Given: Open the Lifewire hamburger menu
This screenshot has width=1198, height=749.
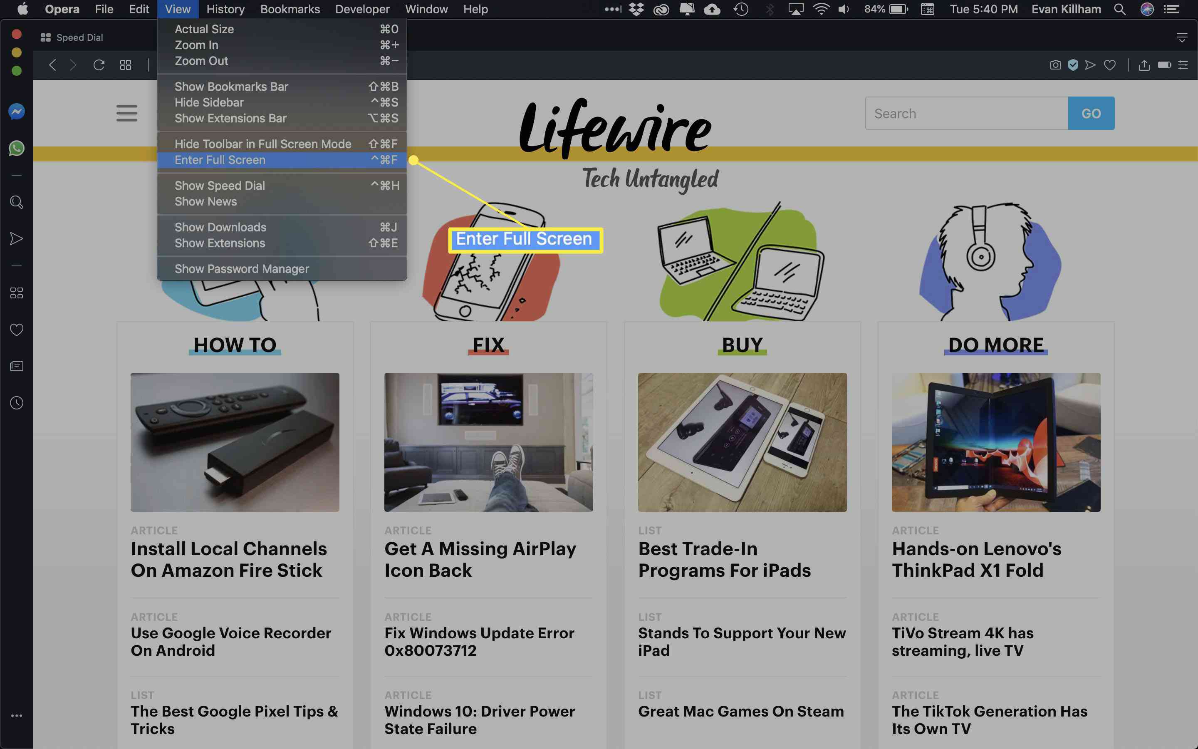Looking at the screenshot, I should 127,113.
